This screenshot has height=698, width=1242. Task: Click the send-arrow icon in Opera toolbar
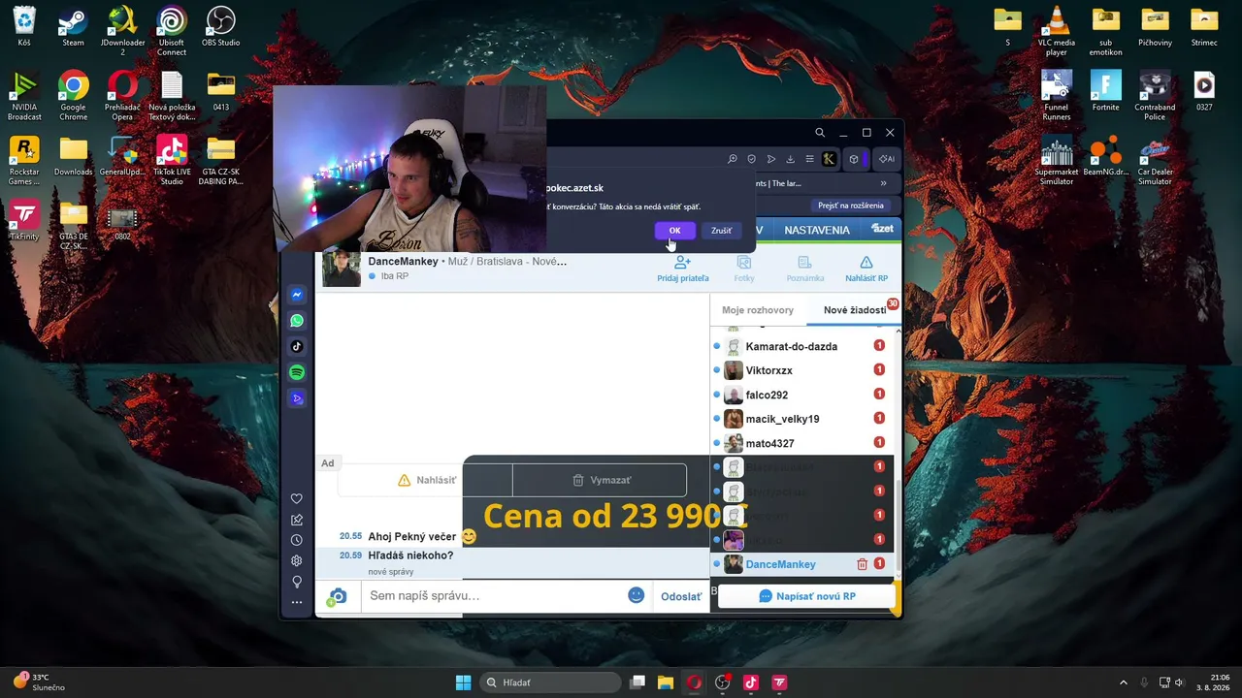771,159
